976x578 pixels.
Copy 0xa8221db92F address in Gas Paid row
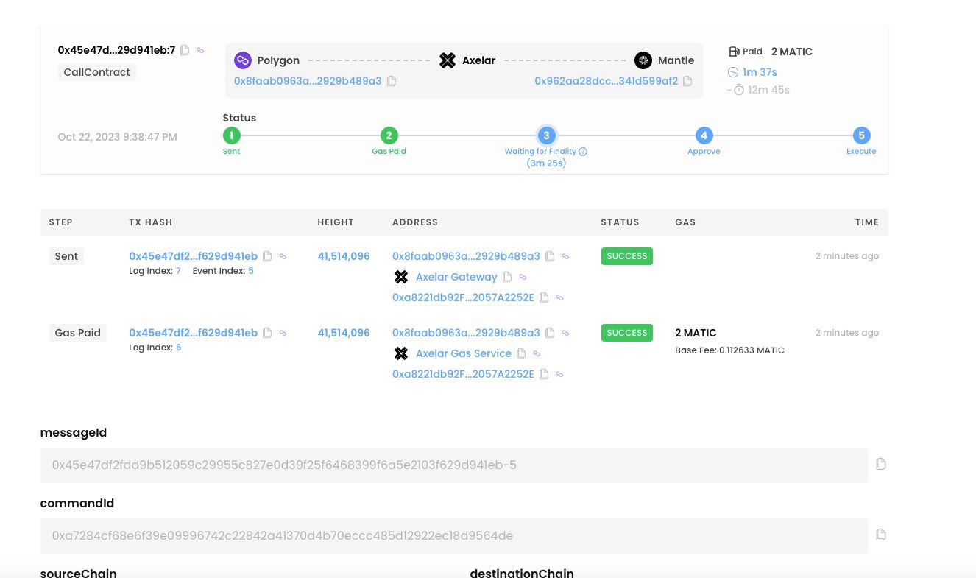click(544, 374)
